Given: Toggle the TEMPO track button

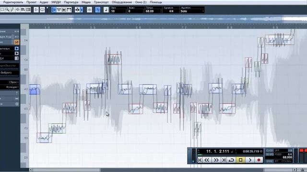Looking at the screenshot, I should tap(270, 154).
